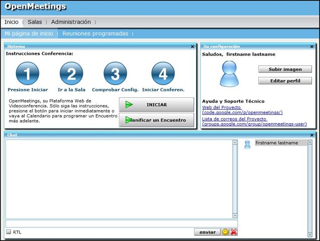The height and width of the screenshot is (241, 320).
Task: Clear chat with the red X icon
Action: point(234,232)
